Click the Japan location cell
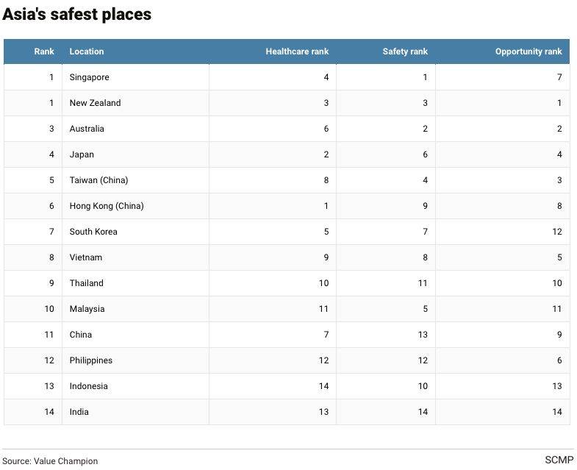The width and height of the screenshot is (577, 470). click(x=82, y=154)
